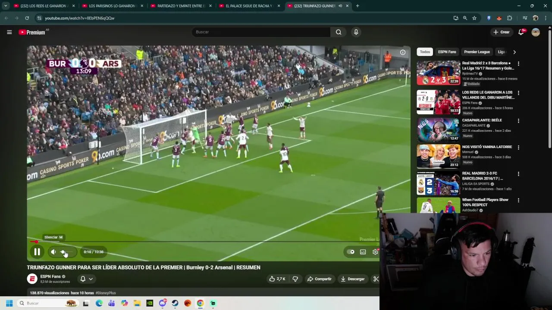
Task: Open the MetaMask fox extension icon
Action: click(499, 18)
